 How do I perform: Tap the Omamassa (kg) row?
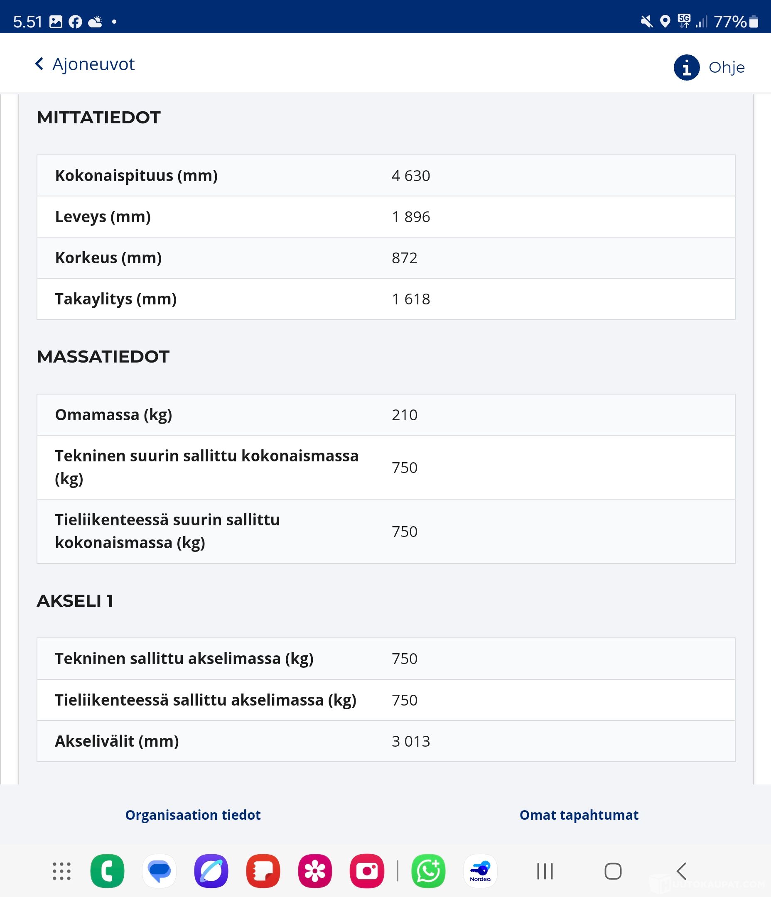click(x=385, y=415)
